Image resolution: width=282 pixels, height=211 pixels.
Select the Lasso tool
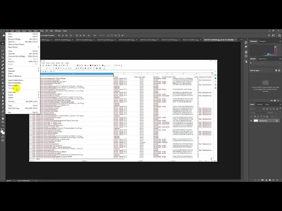(3, 51)
